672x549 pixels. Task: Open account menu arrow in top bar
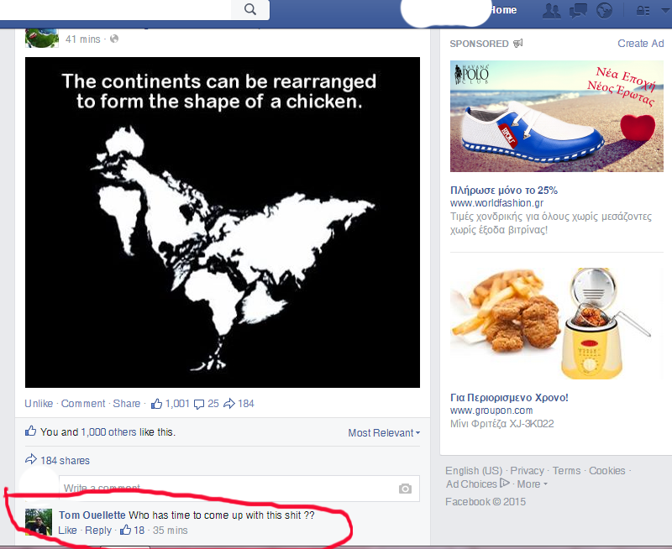[x=665, y=11]
